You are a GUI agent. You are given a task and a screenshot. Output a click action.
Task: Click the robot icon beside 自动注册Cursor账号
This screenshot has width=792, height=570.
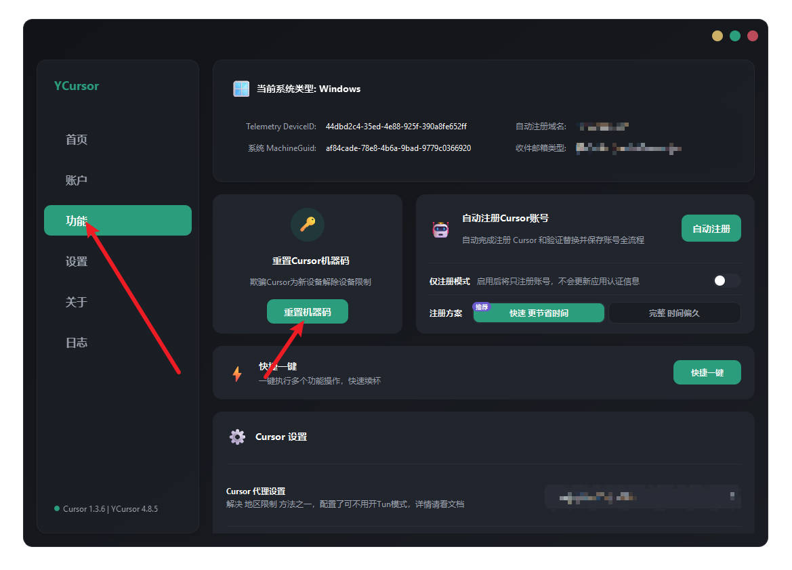point(441,229)
